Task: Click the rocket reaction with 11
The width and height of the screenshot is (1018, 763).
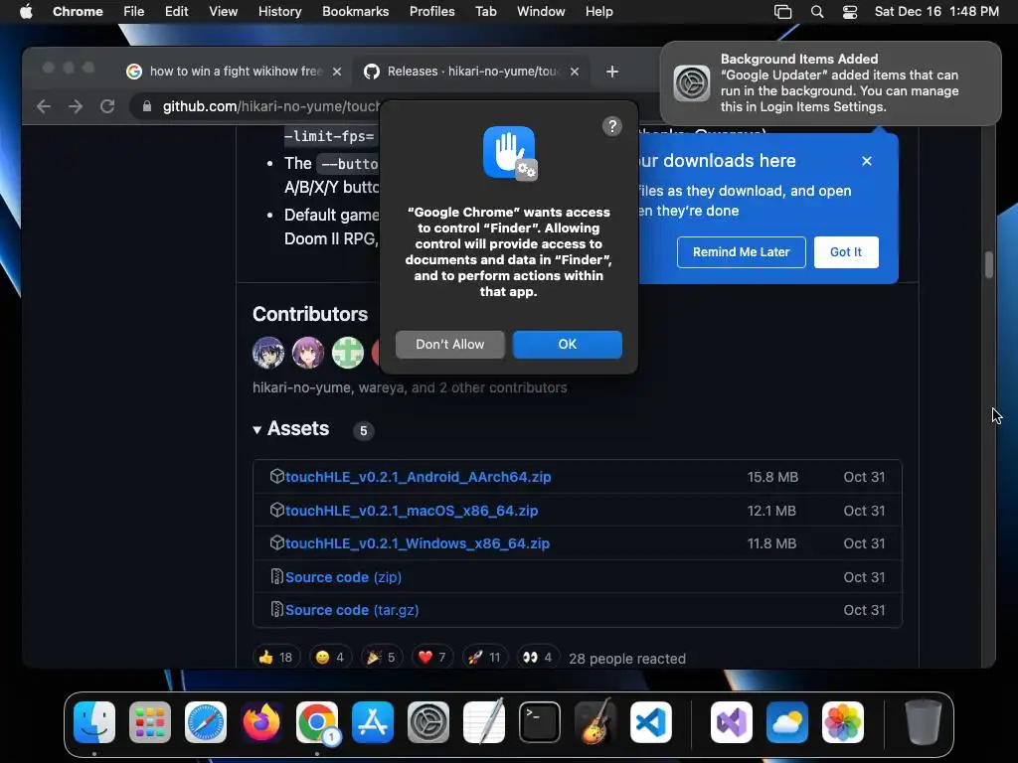Action: point(485,658)
